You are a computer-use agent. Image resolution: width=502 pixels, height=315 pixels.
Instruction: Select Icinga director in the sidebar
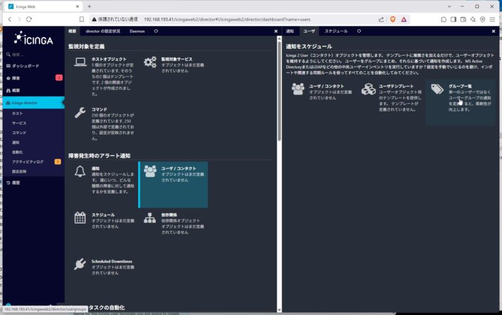tap(33, 103)
